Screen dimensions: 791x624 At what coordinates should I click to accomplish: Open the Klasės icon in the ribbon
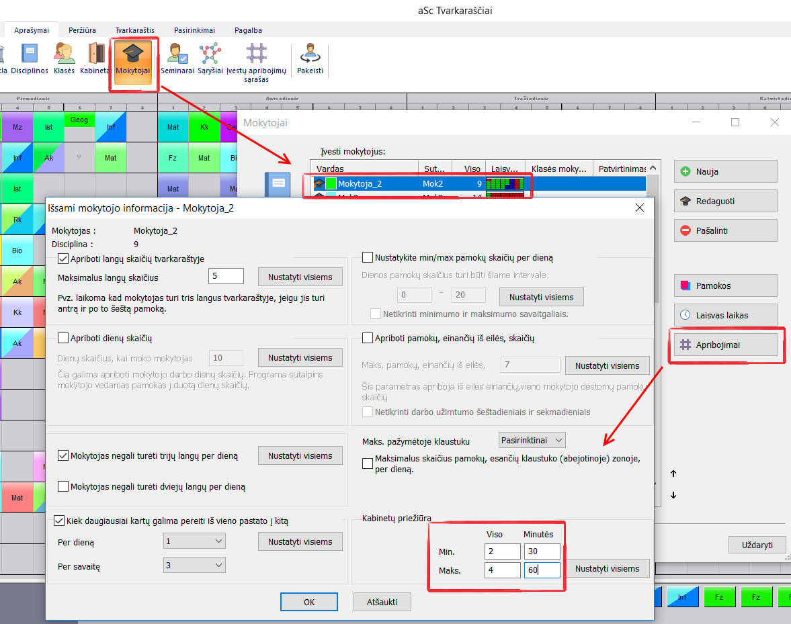[65, 58]
